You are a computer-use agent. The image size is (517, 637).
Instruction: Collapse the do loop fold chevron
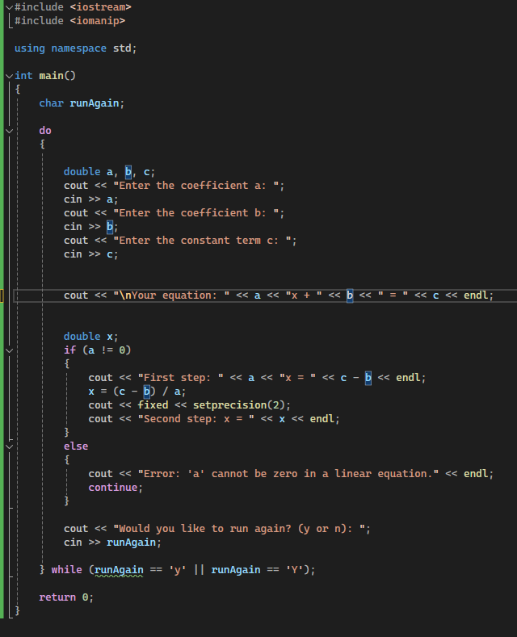coord(10,131)
